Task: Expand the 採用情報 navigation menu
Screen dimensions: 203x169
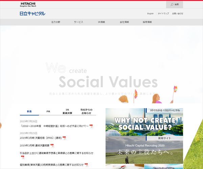Action: point(147,22)
